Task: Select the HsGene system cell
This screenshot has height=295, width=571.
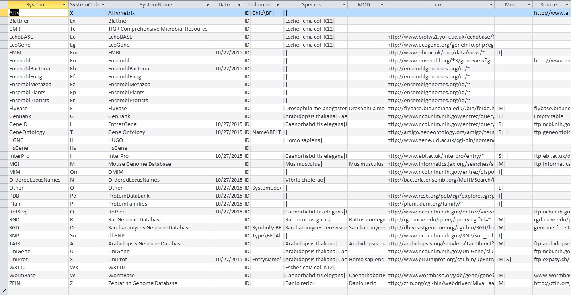Action: [x=38, y=148]
